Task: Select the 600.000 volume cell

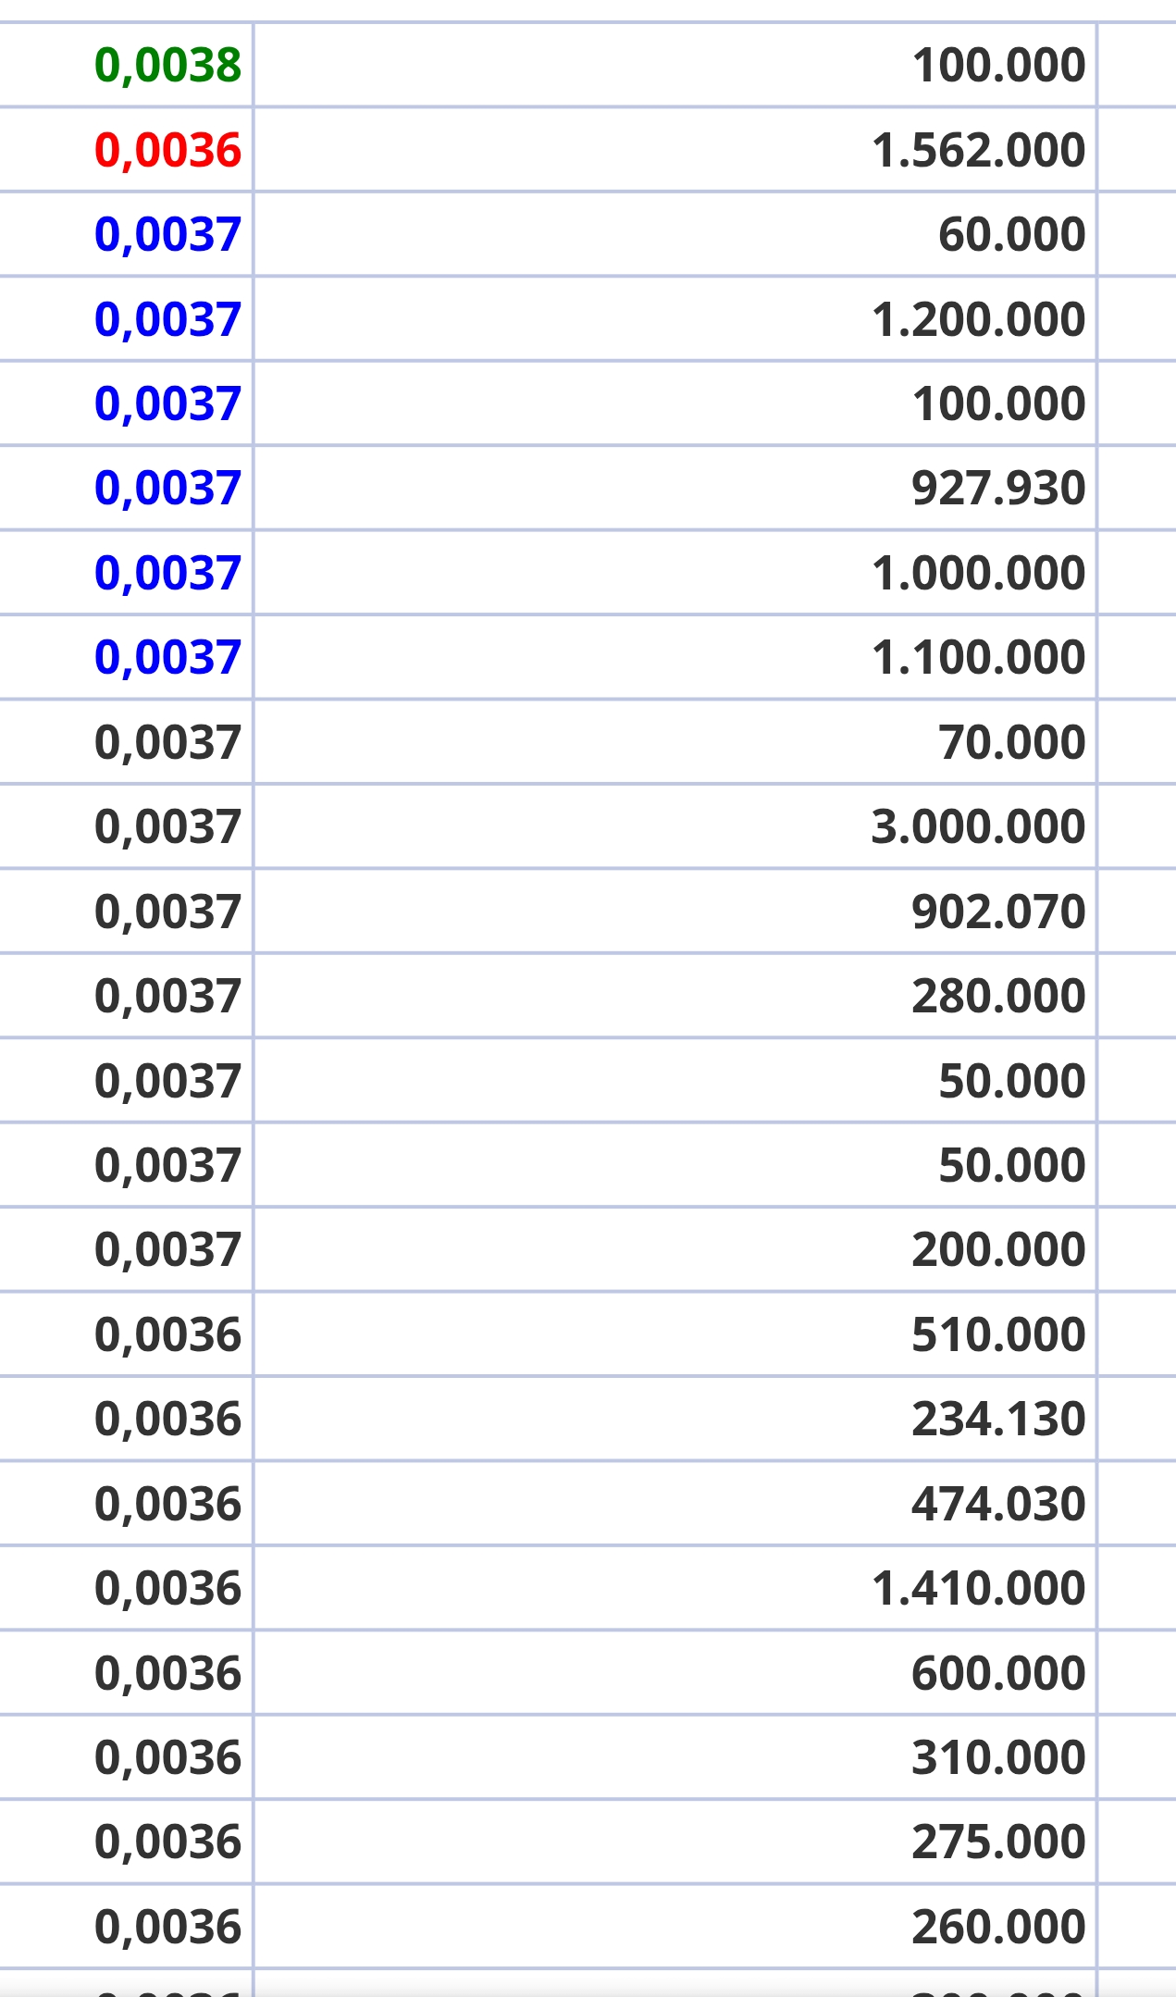Action: coord(675,1673)
